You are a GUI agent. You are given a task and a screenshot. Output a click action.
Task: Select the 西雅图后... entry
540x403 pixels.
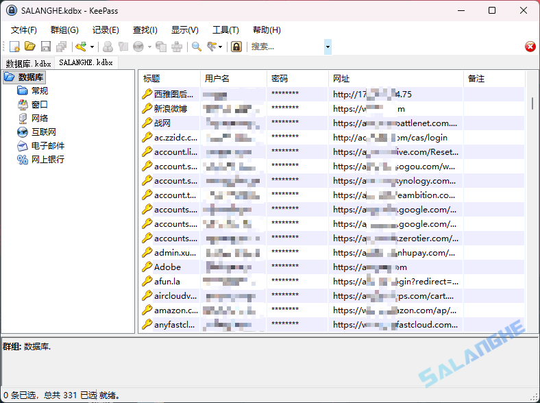(x=173, y=94)
